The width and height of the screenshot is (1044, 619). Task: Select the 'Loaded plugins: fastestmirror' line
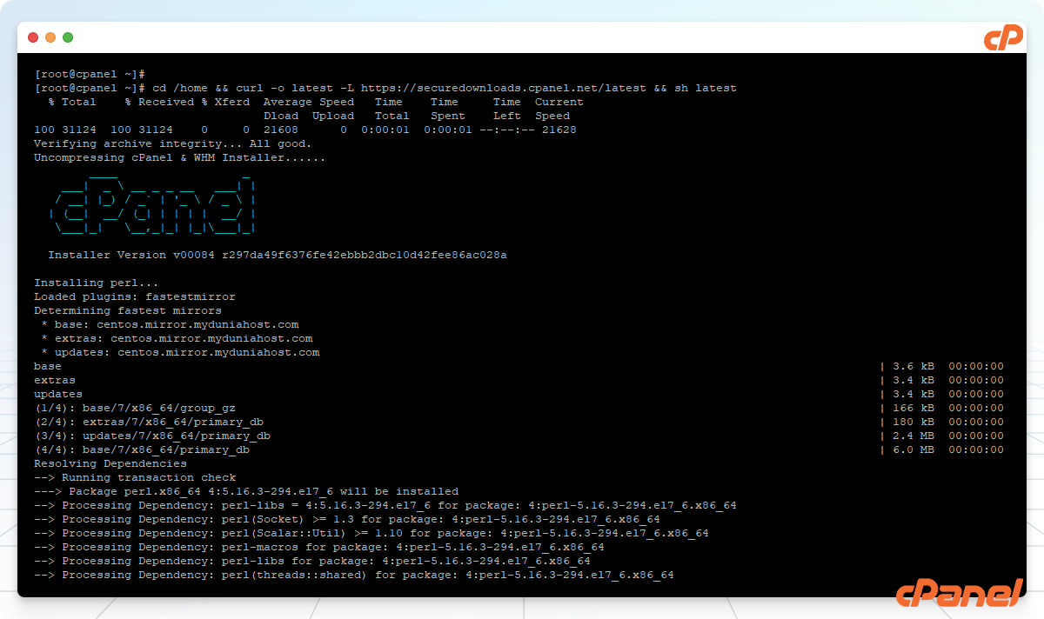[134, 296]
